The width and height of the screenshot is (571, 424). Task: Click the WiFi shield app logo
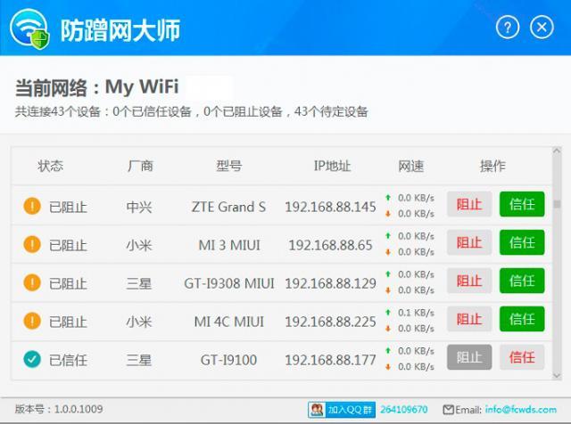coord(29,29)
